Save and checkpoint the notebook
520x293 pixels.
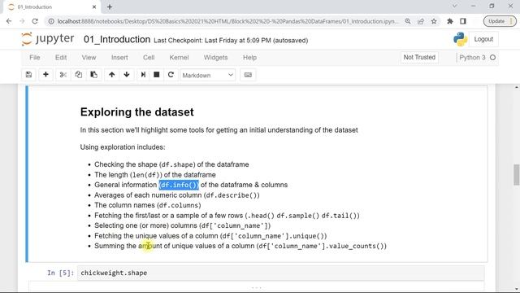tap(29, 75)
